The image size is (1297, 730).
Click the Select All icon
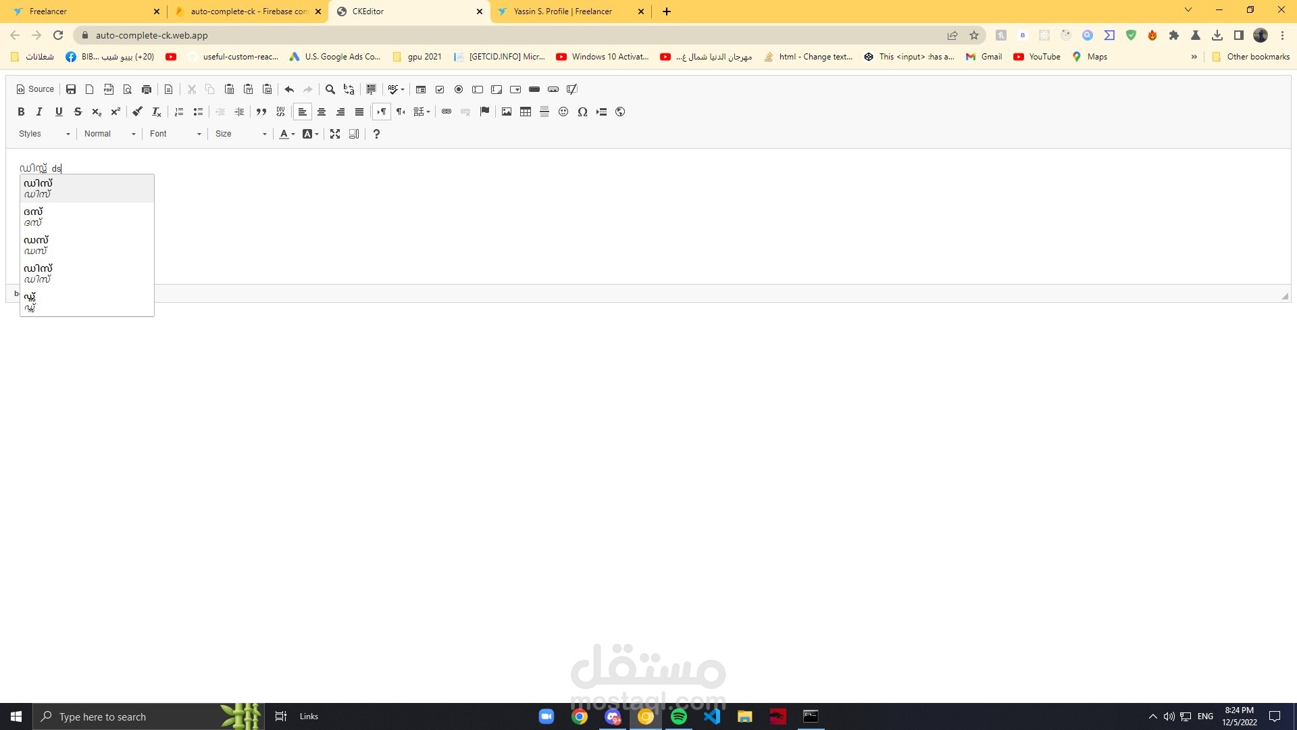click(371, 89)
